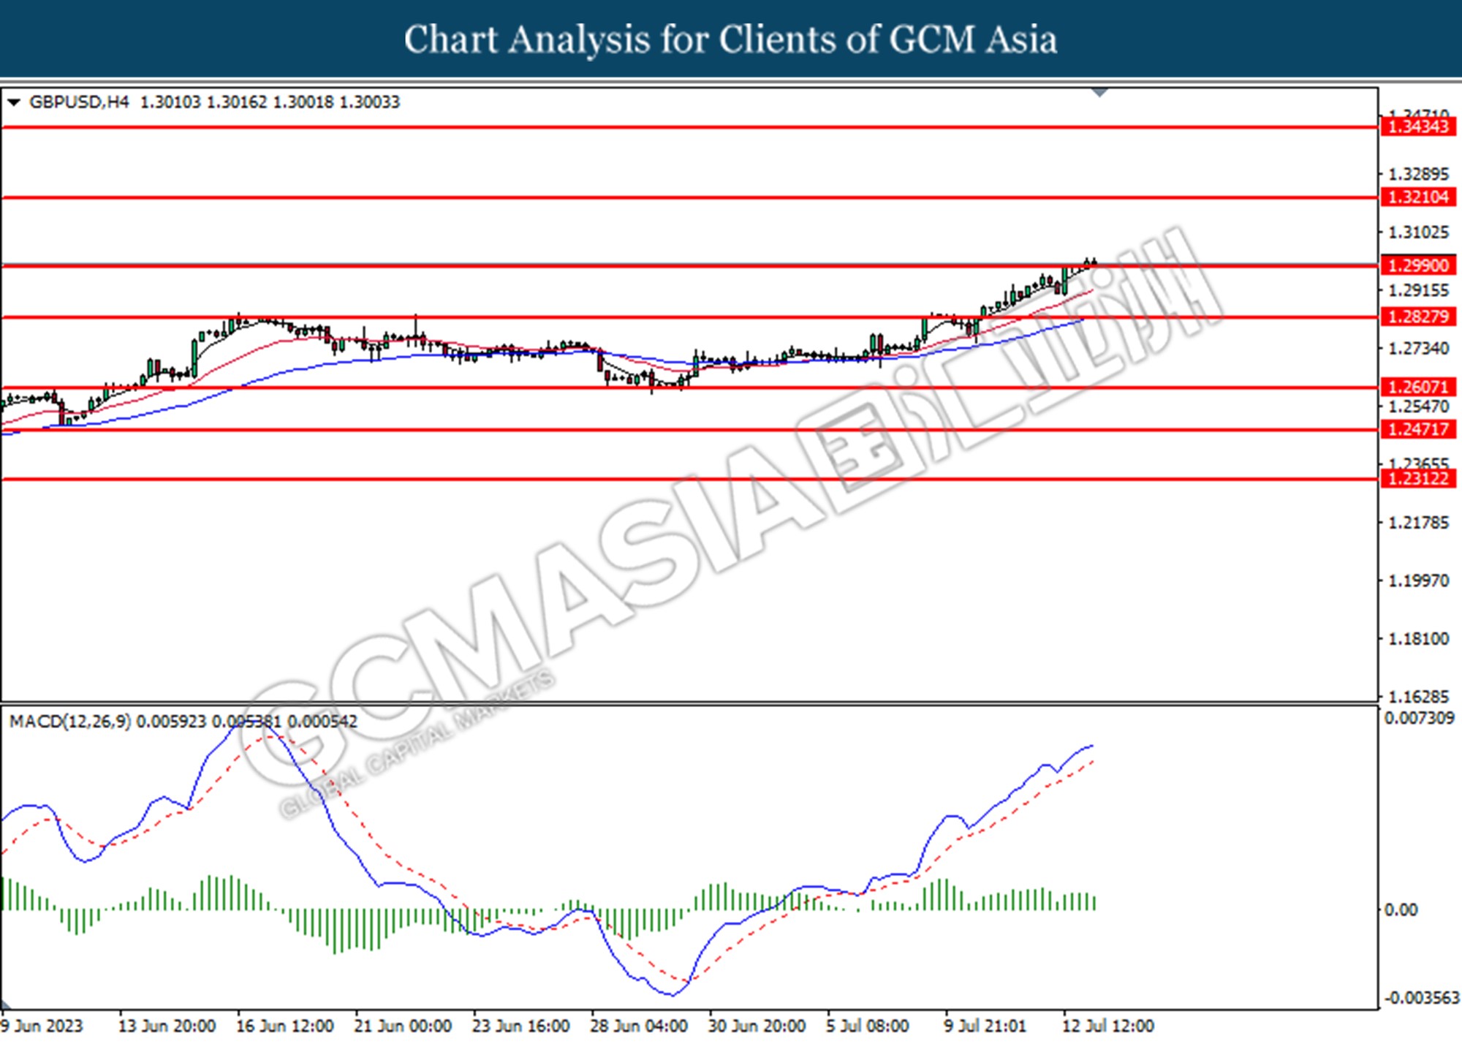1462x1044 pixels.
Task: Click the 5 Jul 08:00 time label
Action: 868,1026
